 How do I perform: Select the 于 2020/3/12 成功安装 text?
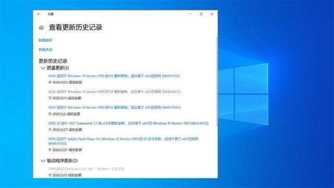click(x=65, y=175)
